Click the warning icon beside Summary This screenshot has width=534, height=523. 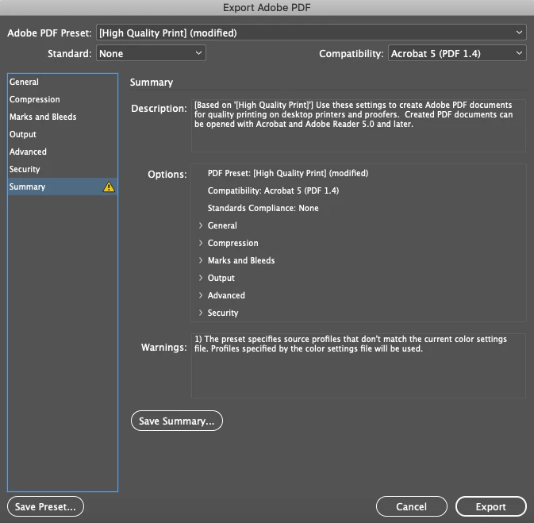pyautogui.click(x=109, y=187)
